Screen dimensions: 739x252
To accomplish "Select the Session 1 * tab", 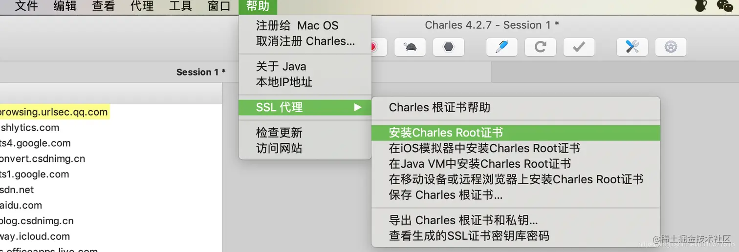I will tap(201, 72).
